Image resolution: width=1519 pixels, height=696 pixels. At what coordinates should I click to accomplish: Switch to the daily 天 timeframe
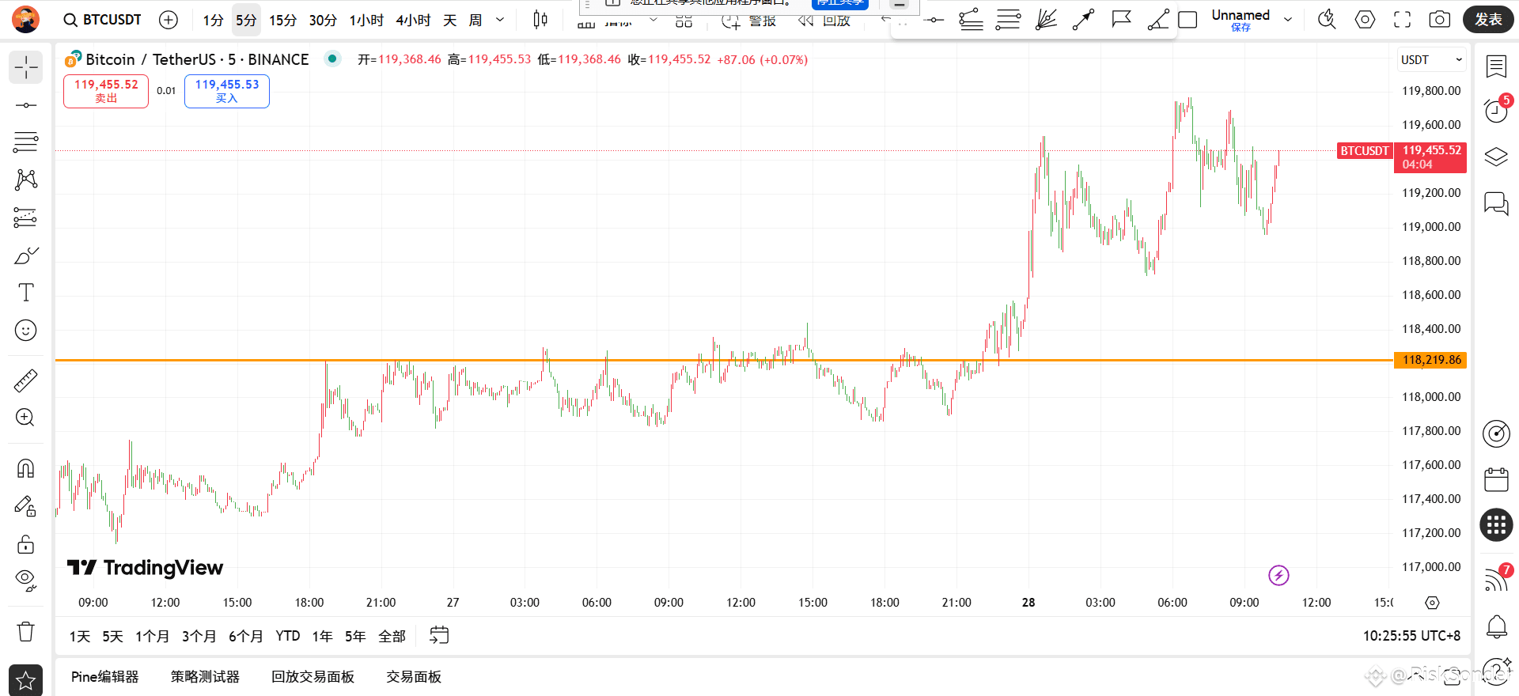[x=450, y=20]
